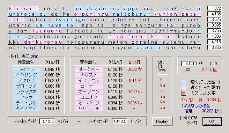Click the highlighted word o-ba-furo-
The image size is (229, 133).
click(x=127, y=37)
